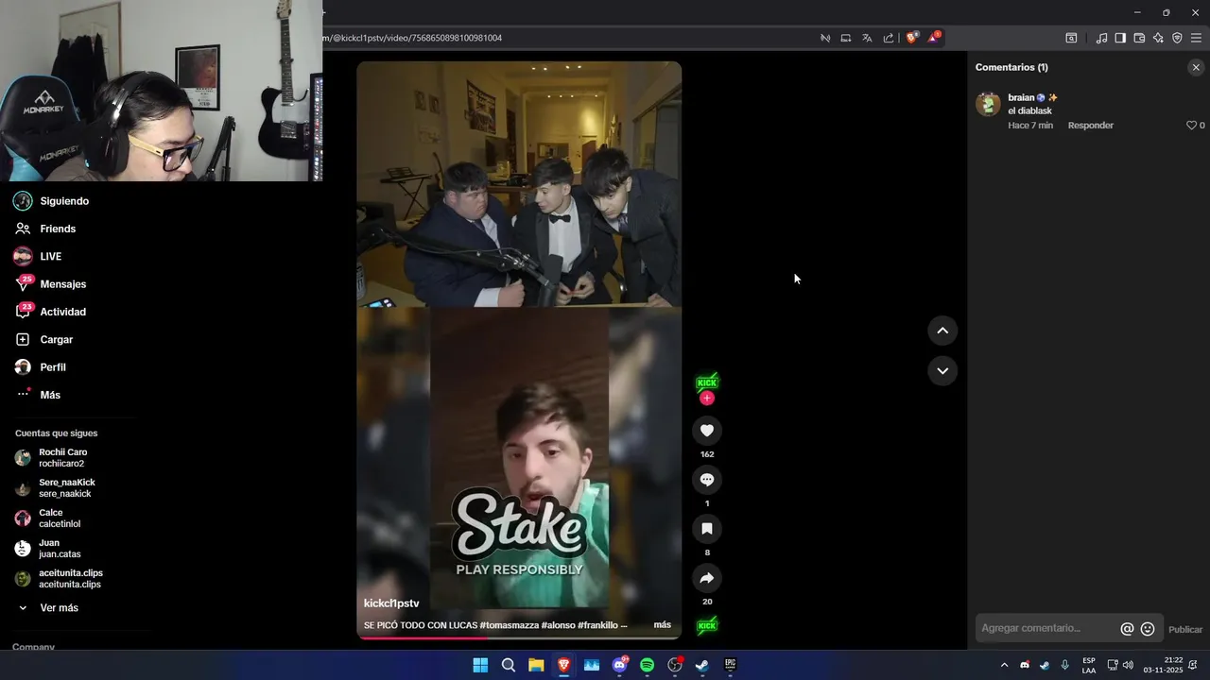Viewport: 1210px width, 680px height.
Task: Click the video progress bar
Action: coord(519,637)
